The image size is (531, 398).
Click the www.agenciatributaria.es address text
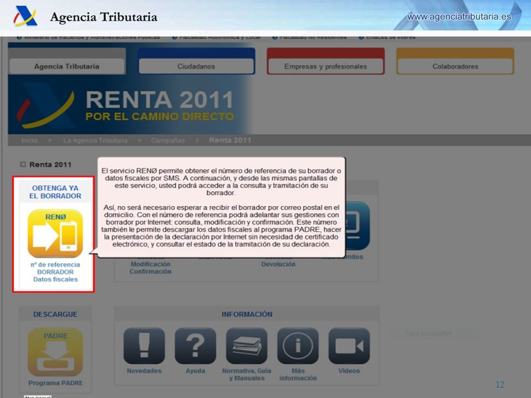[x=459, y=17]
